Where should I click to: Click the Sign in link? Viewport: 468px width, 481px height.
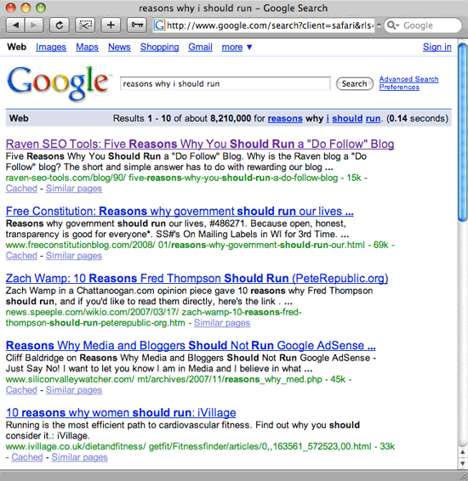437,47
